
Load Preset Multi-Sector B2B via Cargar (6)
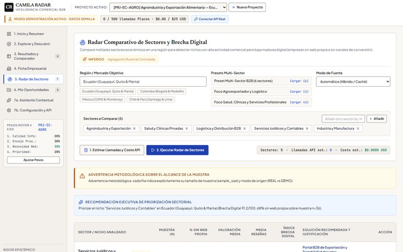pyautogui.click(x=299, y=81)
